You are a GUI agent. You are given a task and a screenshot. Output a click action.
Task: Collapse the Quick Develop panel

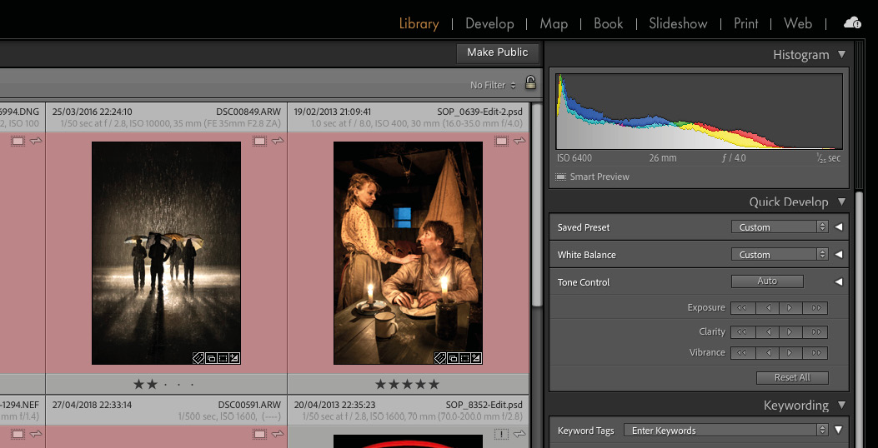(841, 202)
